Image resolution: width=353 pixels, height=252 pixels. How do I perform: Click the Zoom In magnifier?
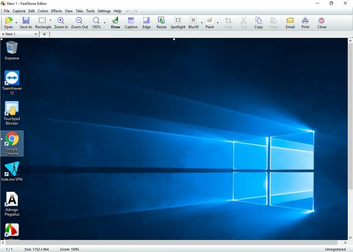pos(61,23)
